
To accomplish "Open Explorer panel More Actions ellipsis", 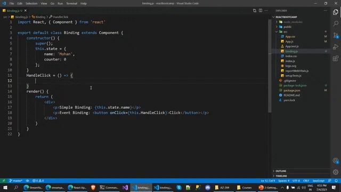I will (326, 11).
